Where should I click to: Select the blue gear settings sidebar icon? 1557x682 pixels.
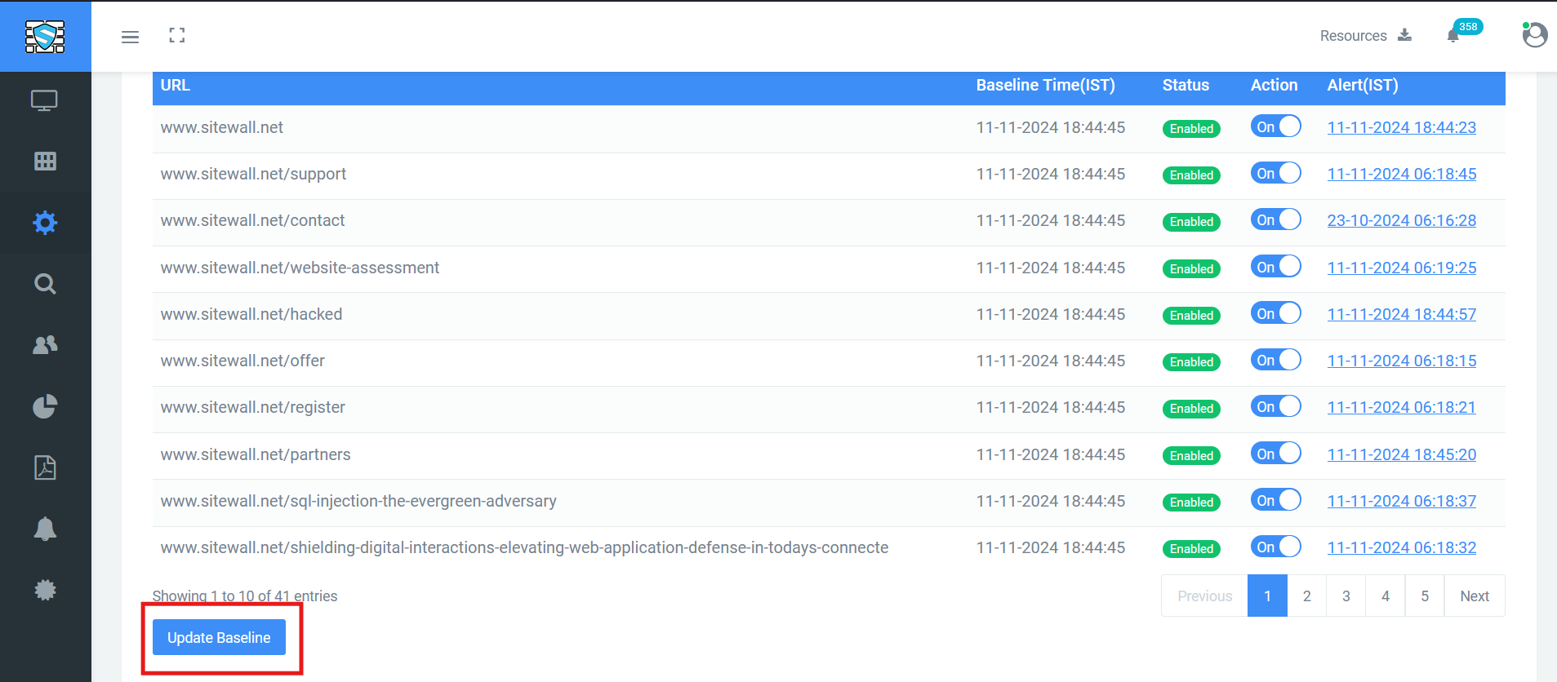(45, 223)
